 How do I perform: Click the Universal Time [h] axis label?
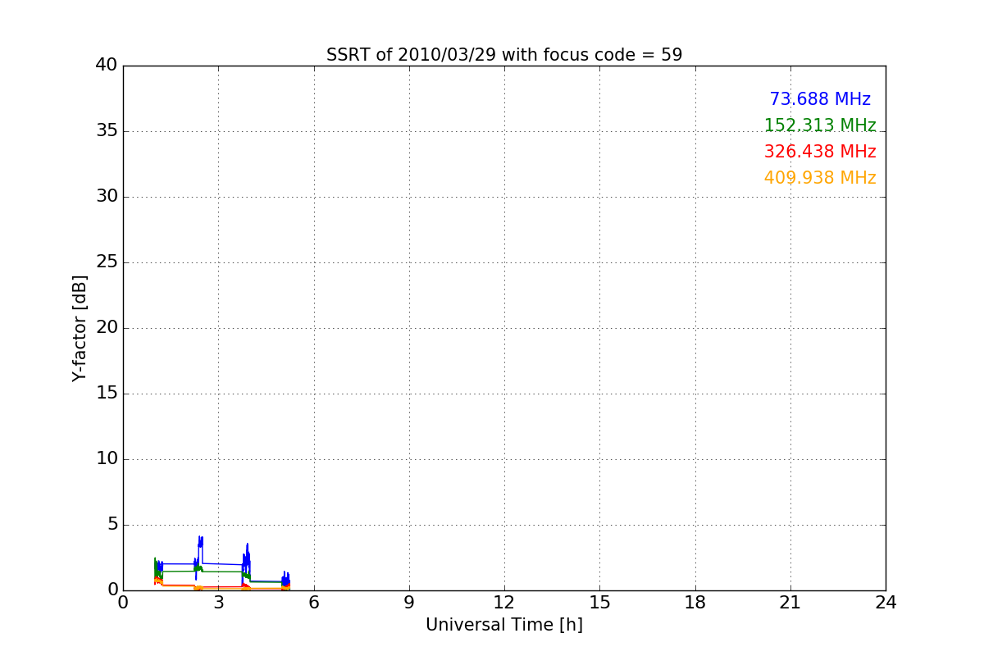[x=504, y=625]
